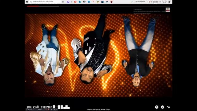
Task: Open the channel avatar thumbnail on the video
Action: pos(168,10)
